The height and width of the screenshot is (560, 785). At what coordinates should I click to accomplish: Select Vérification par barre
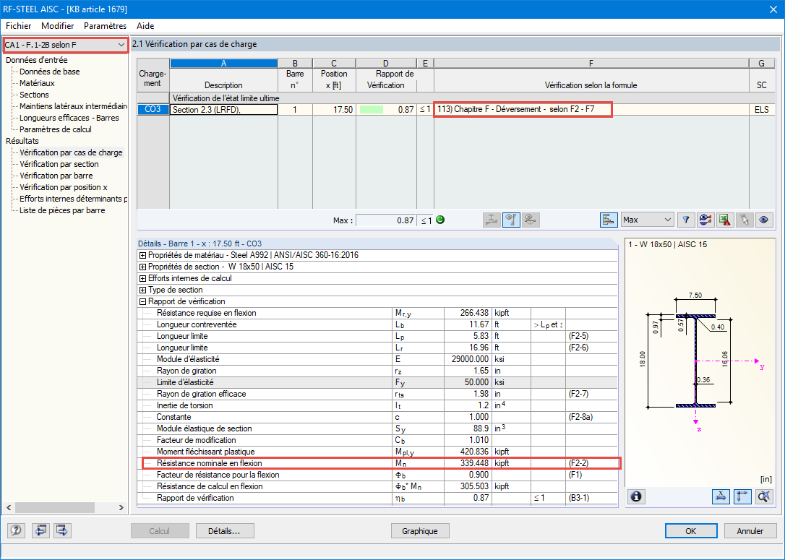coord(56,176)
